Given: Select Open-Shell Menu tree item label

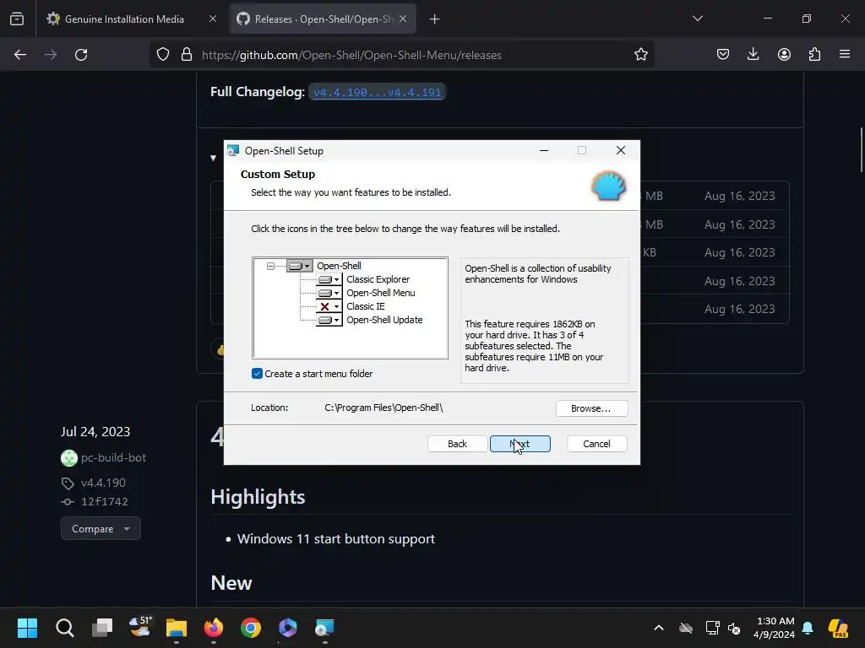Looking at the screenshot, I should [x=381, y=293].
